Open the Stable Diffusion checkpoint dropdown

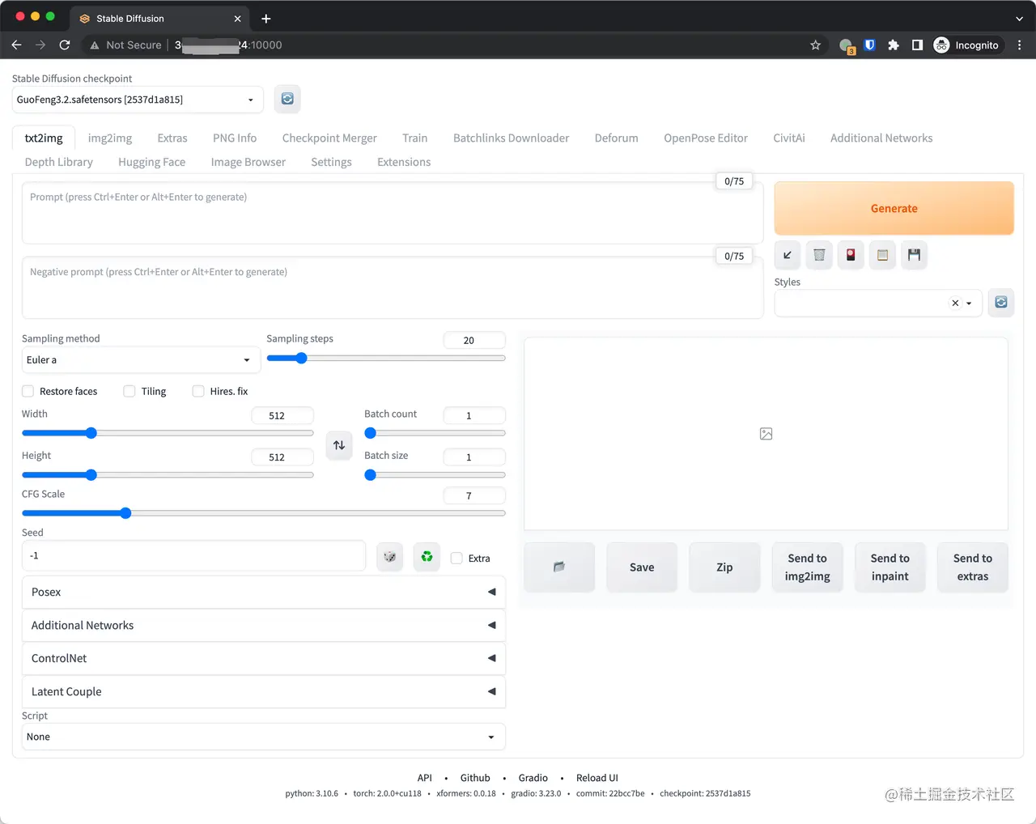point(138,100)
